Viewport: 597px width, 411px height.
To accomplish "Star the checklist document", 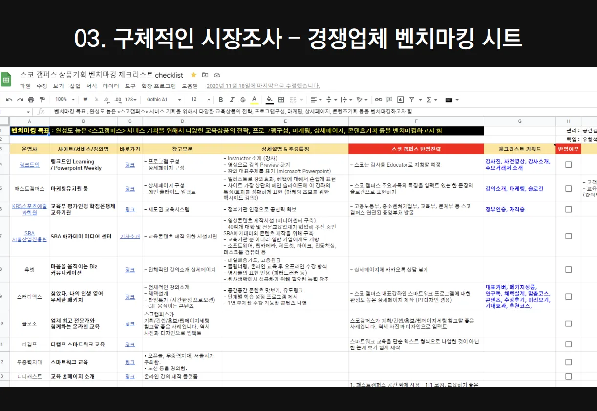I will point(193,75).
